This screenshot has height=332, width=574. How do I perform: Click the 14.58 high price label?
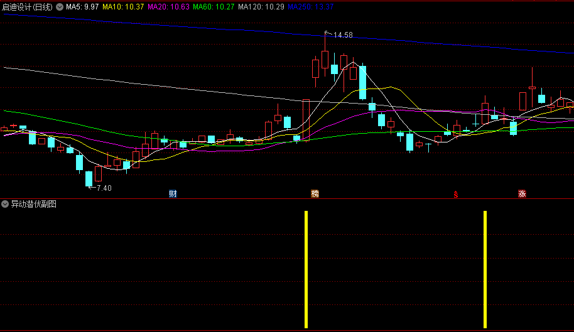343,35
